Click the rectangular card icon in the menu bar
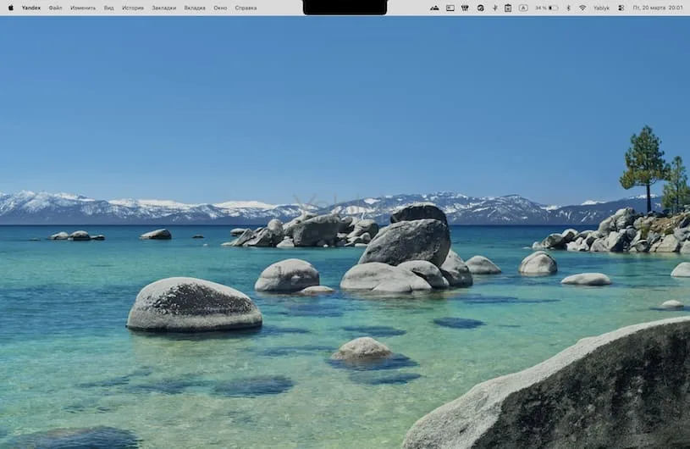 [x=450, y=8]
